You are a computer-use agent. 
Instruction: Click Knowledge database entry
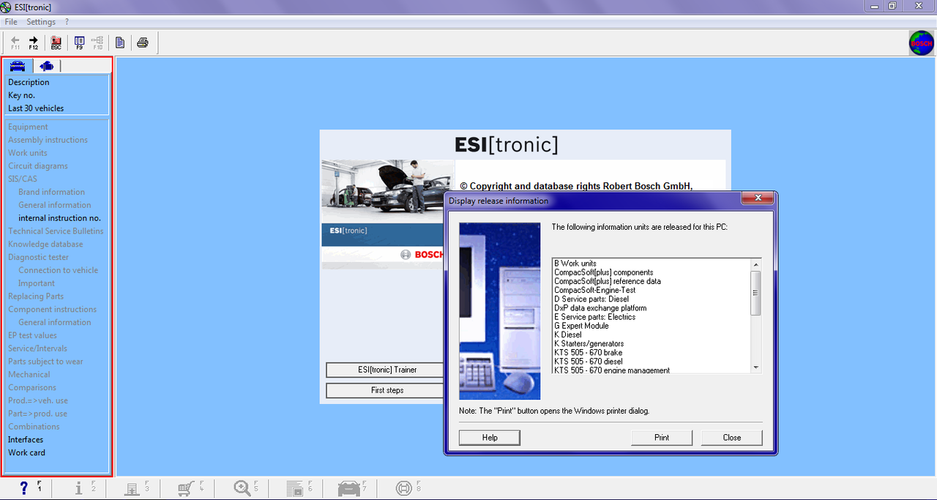pyautogui.click(x=45, y=244)
